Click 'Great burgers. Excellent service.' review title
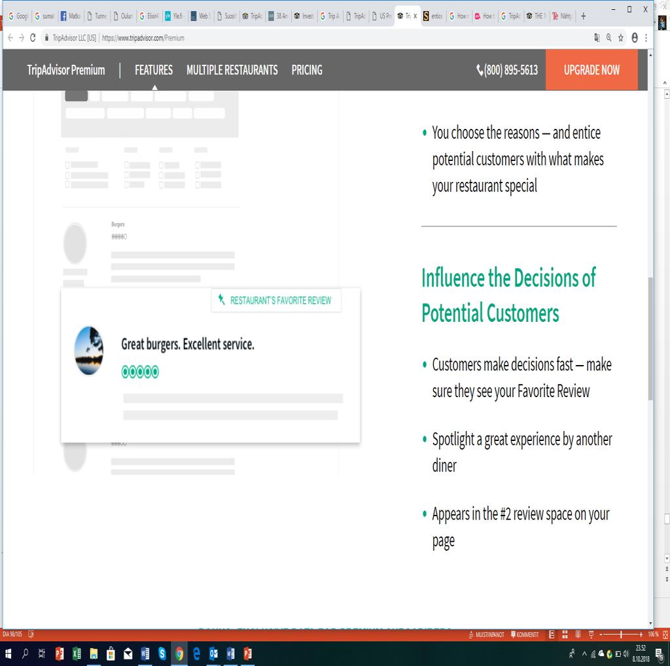This screenshot has height=666, width=670. 188,344
